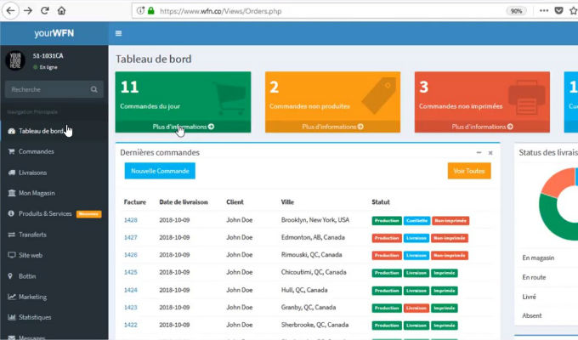Image resolution: width=578 pixels, height=340 pixels.
Task: Click the Pocket save icon
Action: [x=558, y=11]
